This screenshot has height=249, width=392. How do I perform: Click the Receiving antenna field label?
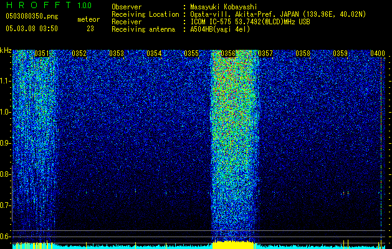click(x=143, y=29)
